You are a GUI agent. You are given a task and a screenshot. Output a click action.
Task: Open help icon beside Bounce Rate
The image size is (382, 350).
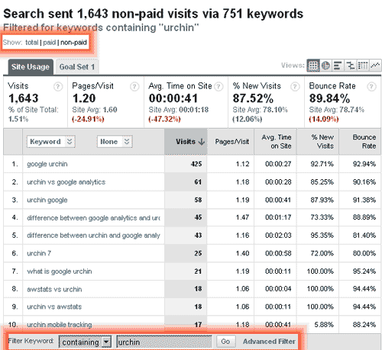pyautogui.click(x=371, y=87)
